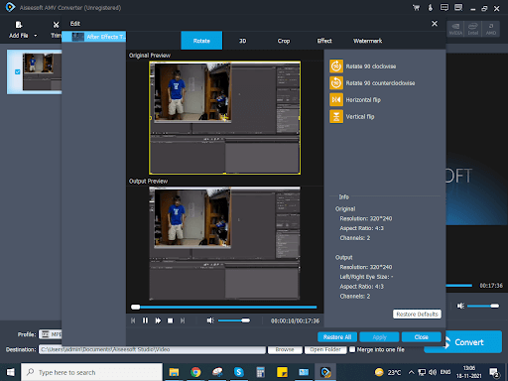
Task: Step to the next frame
Action: pos(158,320)
